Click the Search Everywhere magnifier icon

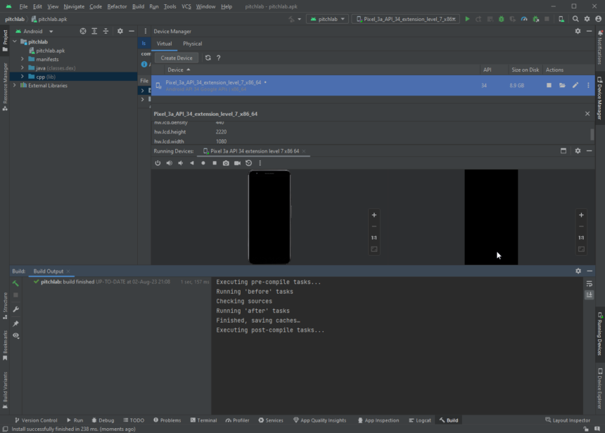click(575, 19)
